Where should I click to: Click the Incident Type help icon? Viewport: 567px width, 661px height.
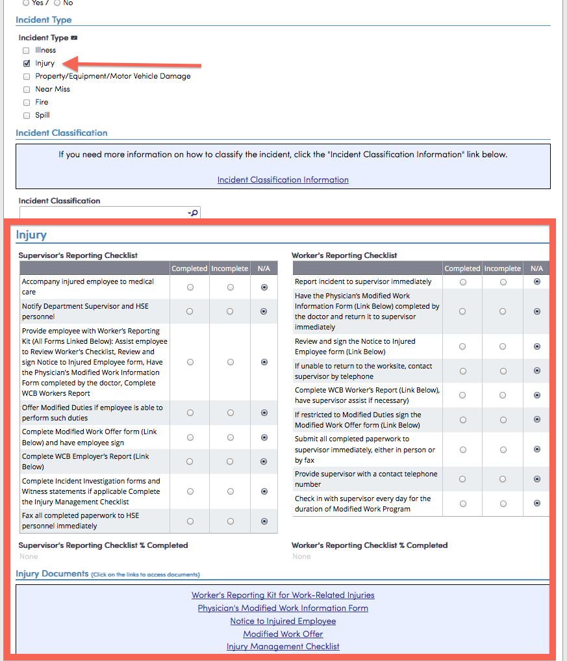tap(74, 38)
